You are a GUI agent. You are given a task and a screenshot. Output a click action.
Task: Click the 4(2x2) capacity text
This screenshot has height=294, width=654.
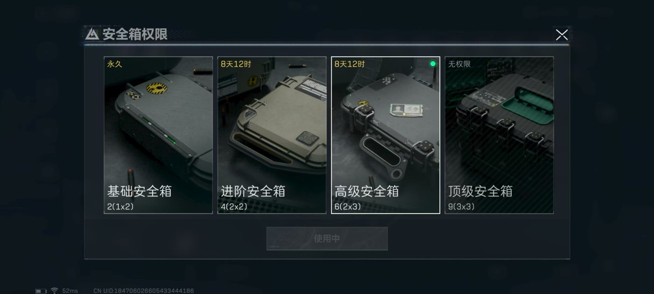[x=234, y=207]
